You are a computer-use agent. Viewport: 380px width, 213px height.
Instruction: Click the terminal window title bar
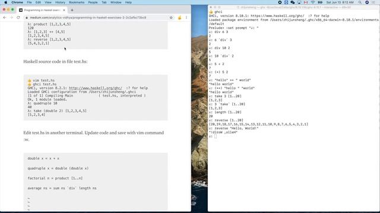click(x=294, y=7)
